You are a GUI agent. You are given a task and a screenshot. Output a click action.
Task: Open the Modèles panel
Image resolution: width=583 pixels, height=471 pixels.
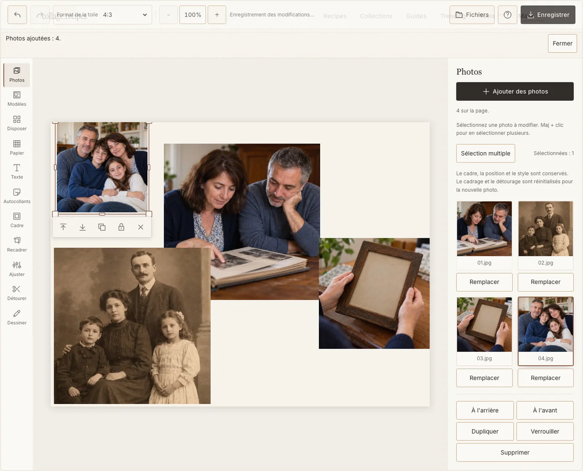pyautogui.click(x=17, y=99)
